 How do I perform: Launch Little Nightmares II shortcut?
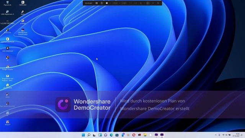pos(8,12)
